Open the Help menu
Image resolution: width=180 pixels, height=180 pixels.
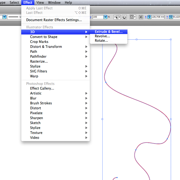pyautogui.click(x=68, y=2)
